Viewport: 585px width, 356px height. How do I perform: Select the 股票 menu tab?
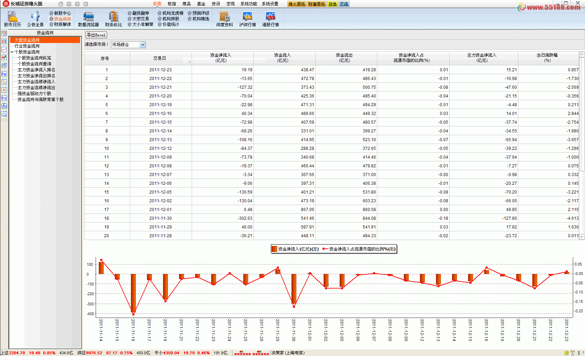(157, 4)
